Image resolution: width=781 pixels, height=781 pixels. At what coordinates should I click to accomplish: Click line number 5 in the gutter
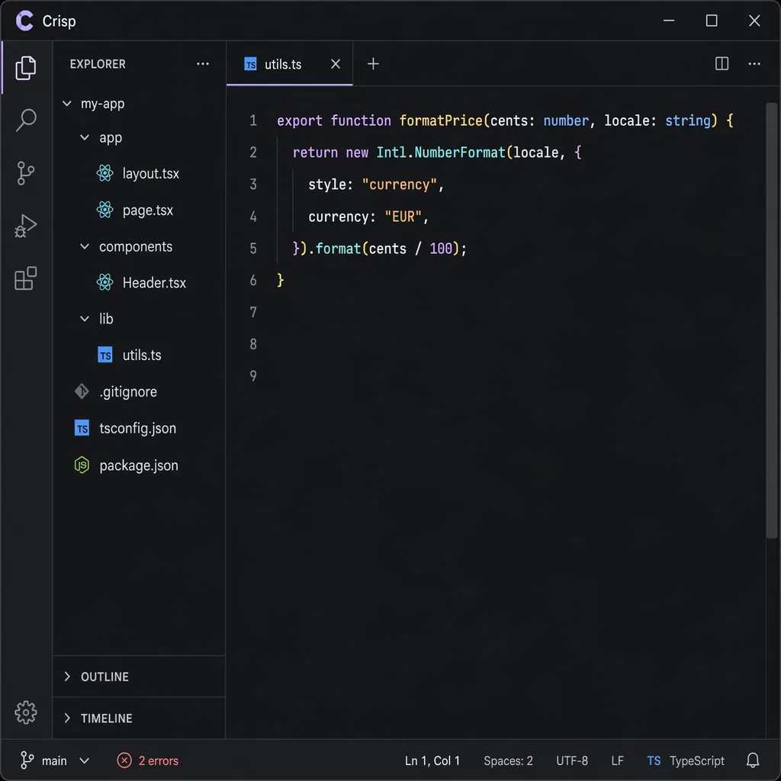click(x=253, y=248)
